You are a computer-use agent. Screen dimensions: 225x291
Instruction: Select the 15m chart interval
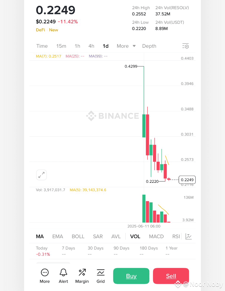(61, 46)
